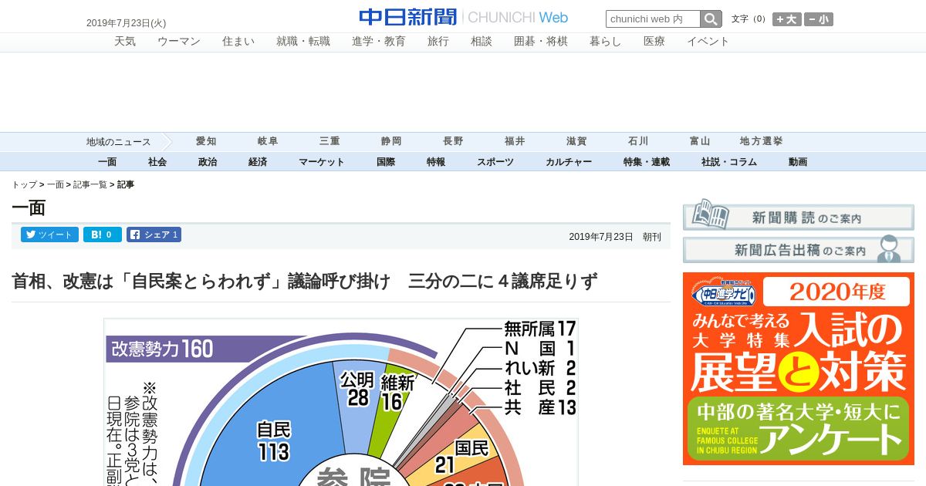This screenshot has height=486, width=926.
Task: Open 長野 regional news
Action: click(453, 141)
